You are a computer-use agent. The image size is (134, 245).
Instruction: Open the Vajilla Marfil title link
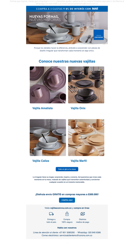point(79,161)
